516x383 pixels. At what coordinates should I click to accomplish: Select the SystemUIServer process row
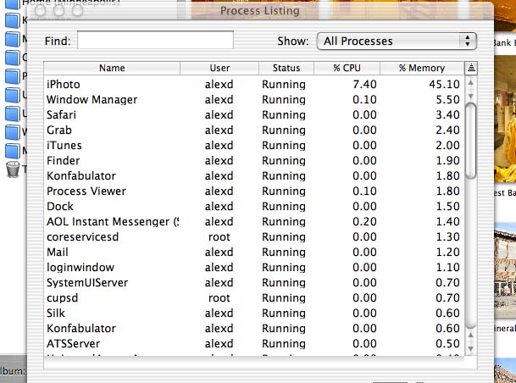(253, 283)
